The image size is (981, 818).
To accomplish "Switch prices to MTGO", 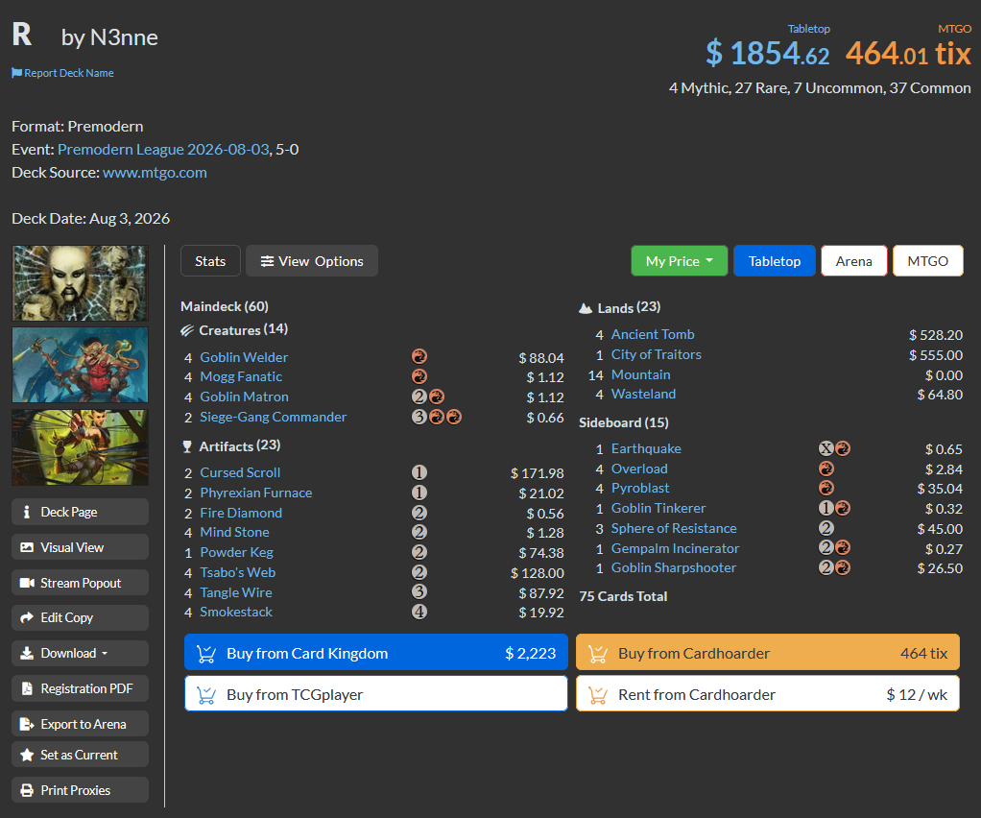I will coord(928,261).
